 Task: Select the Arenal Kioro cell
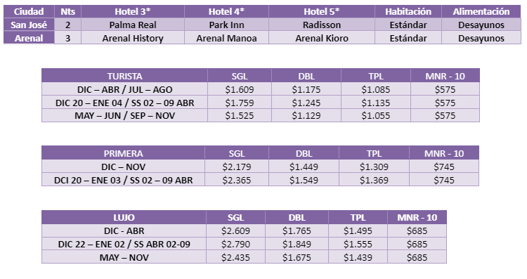[322, 38]
